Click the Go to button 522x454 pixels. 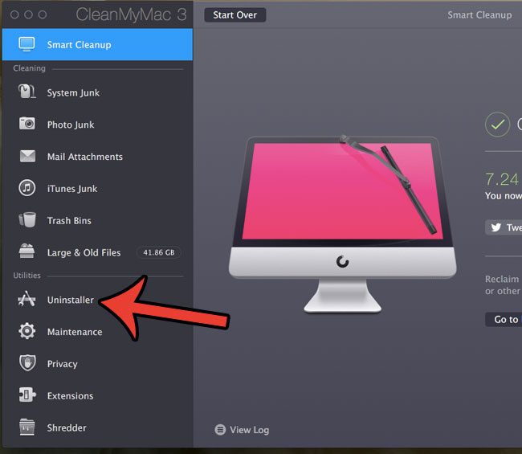504,320
